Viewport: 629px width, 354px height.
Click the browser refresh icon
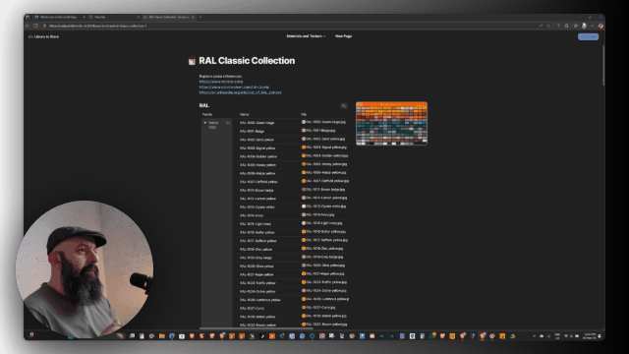(x=35, y=26)
